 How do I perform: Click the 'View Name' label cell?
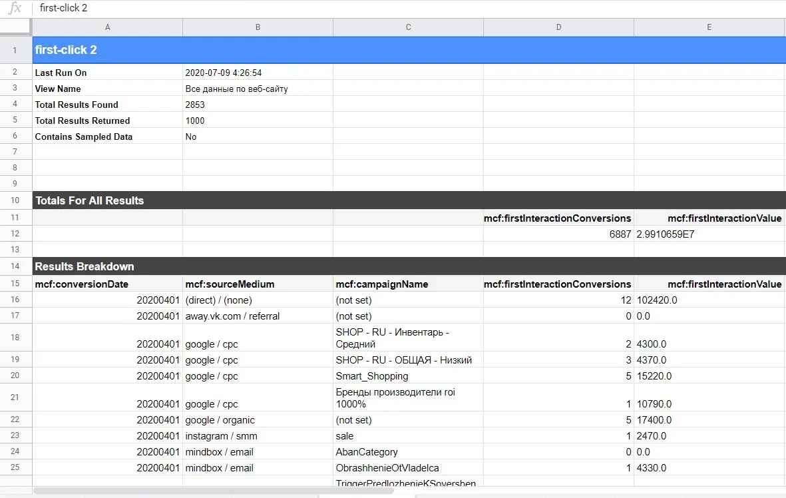tap(107, 89)
